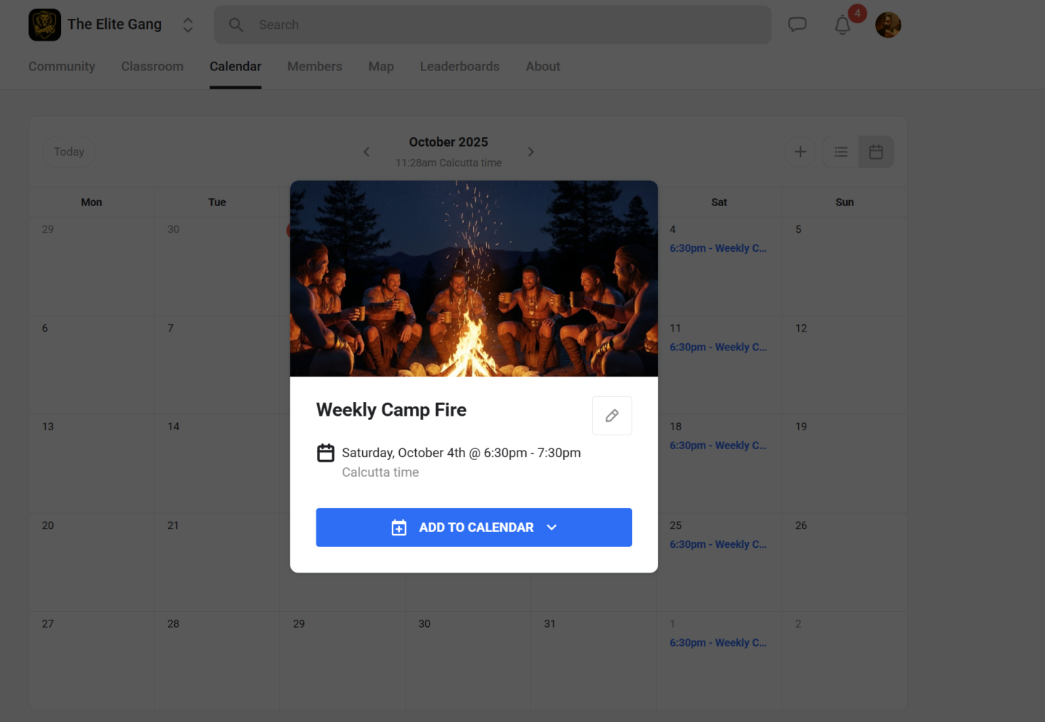The width and height of the screenshot is (1045, 722).
Task: Open the October 25 Weekly event
Action: (x=718, y=544)
